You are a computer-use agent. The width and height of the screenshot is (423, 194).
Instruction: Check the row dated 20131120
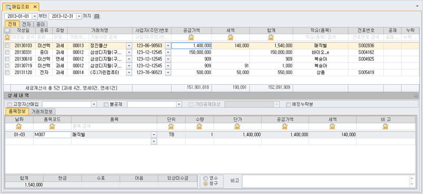point(7,73)
